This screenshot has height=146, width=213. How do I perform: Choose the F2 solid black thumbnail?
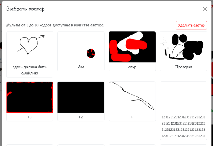pos(81,97)
